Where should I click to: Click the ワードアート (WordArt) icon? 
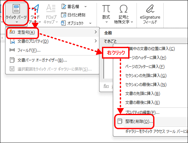tap(35, 8)
